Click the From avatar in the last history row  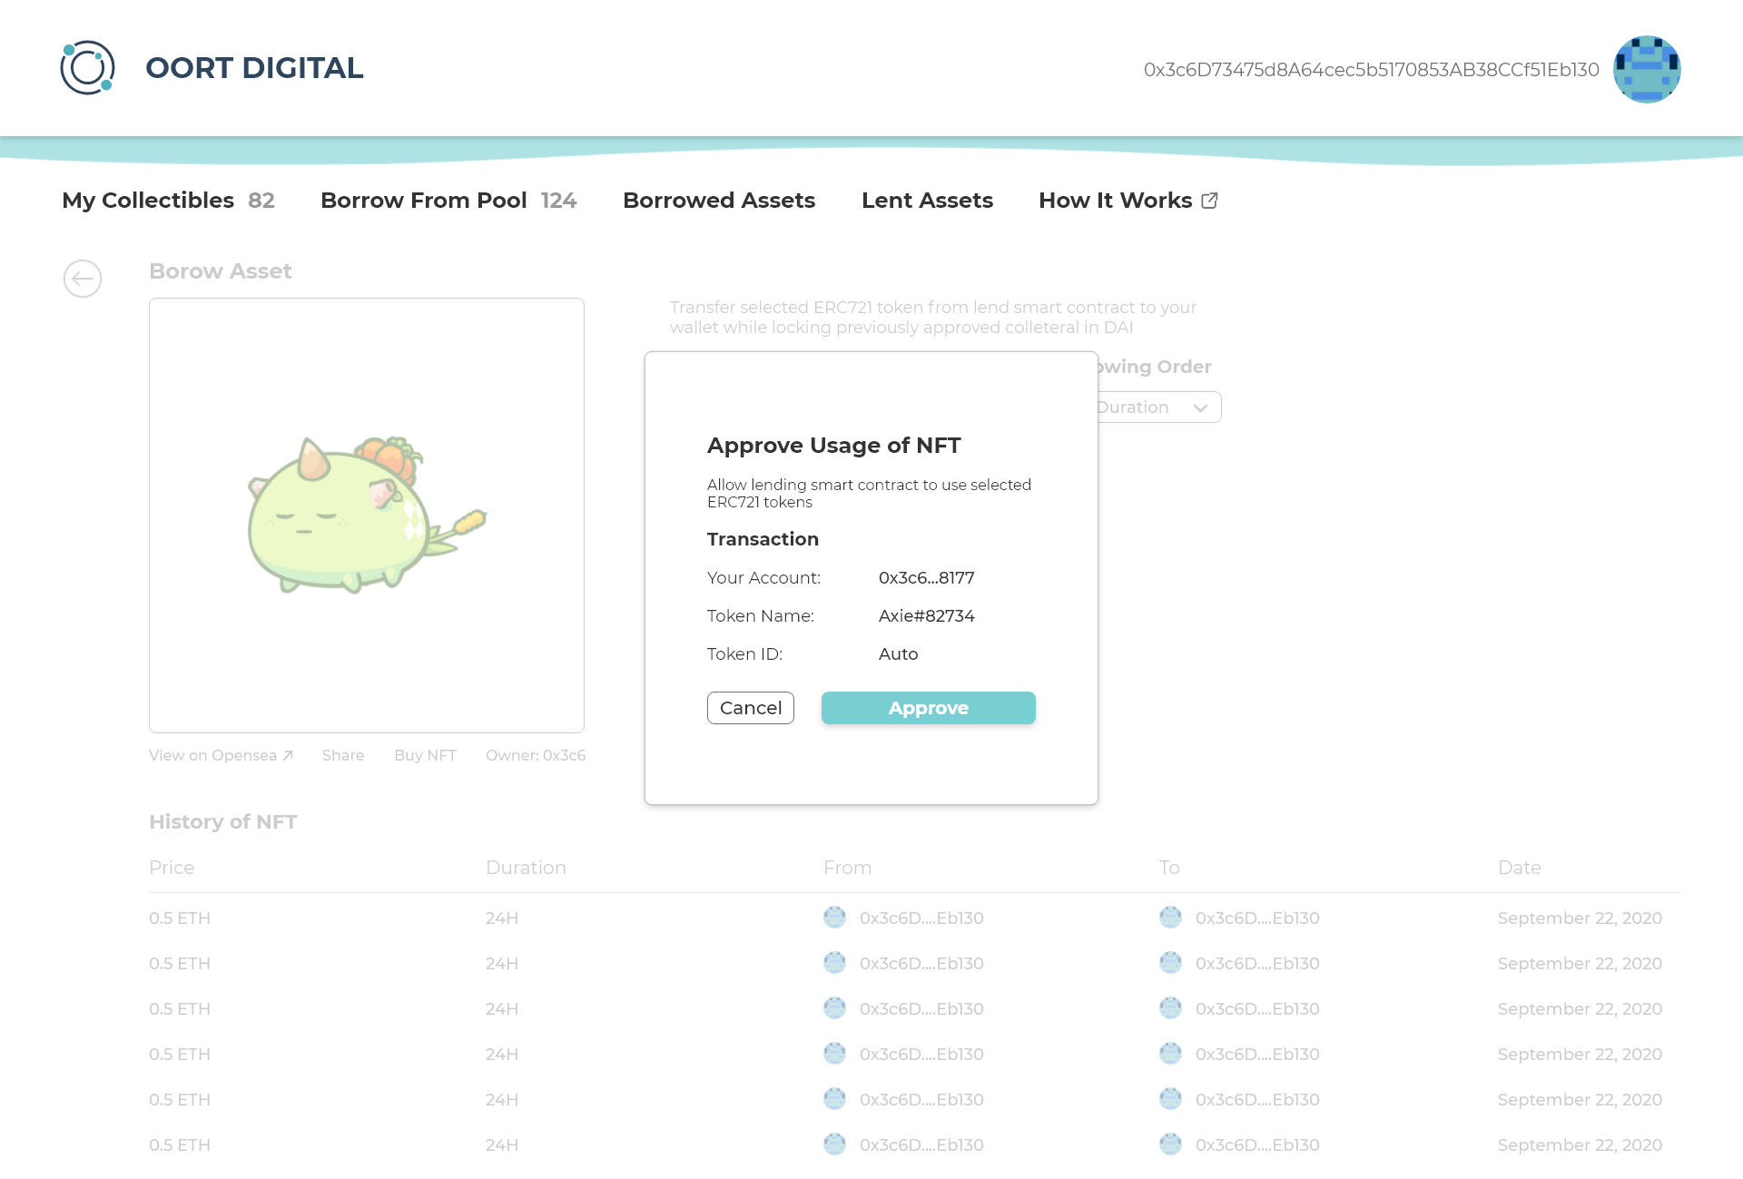click(x=834, y=1145)
